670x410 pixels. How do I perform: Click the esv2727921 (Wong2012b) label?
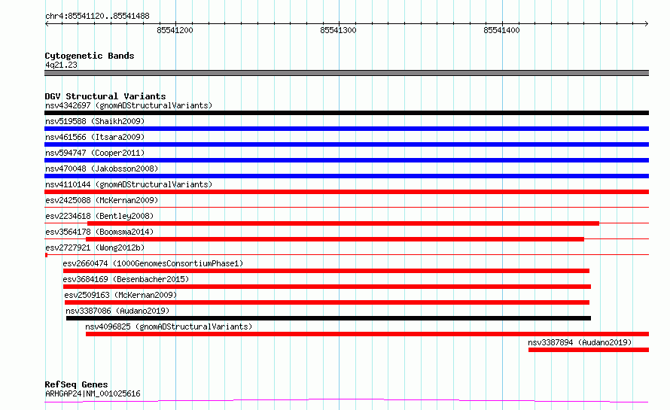click(95, 248)
